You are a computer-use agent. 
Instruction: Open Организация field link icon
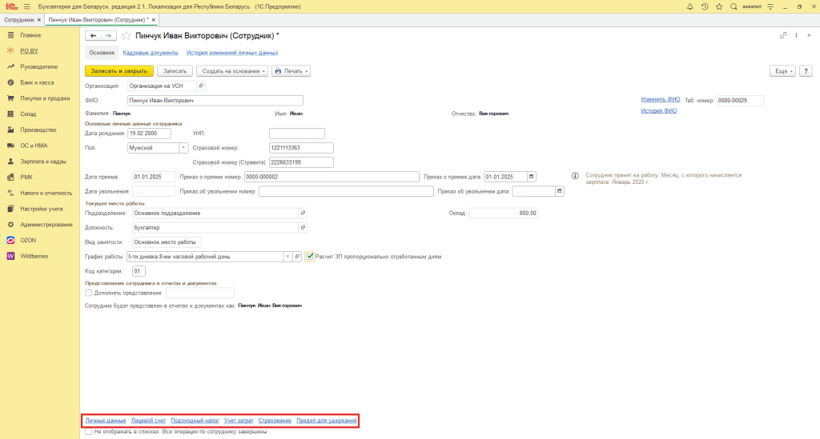[201, 86]
